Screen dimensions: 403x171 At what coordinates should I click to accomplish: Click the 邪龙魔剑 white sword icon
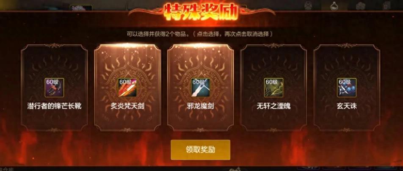coord(201,87)
